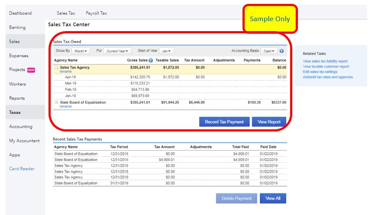Click Accounting Basis info icon
The height and width of the screenshot is (215, 375).
click(x=281, y=51)
